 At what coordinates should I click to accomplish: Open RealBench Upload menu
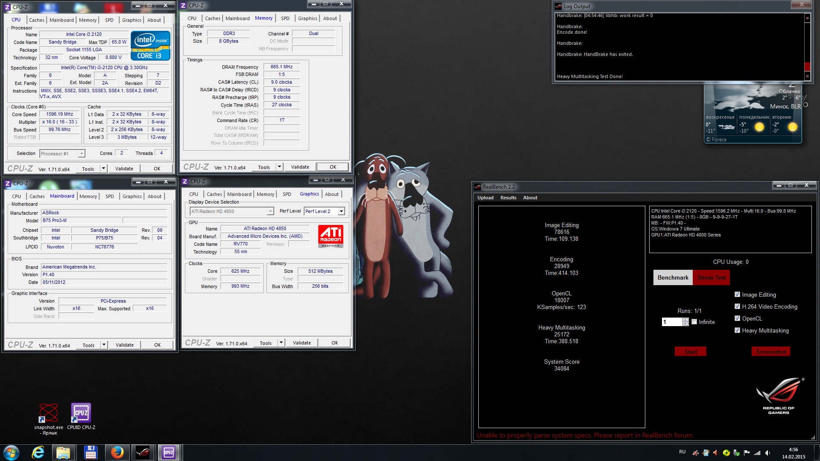(485, 198)
